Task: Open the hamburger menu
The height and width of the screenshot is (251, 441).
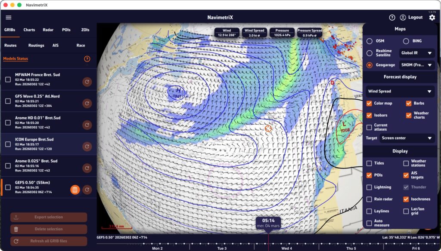Action: (9, 18)
